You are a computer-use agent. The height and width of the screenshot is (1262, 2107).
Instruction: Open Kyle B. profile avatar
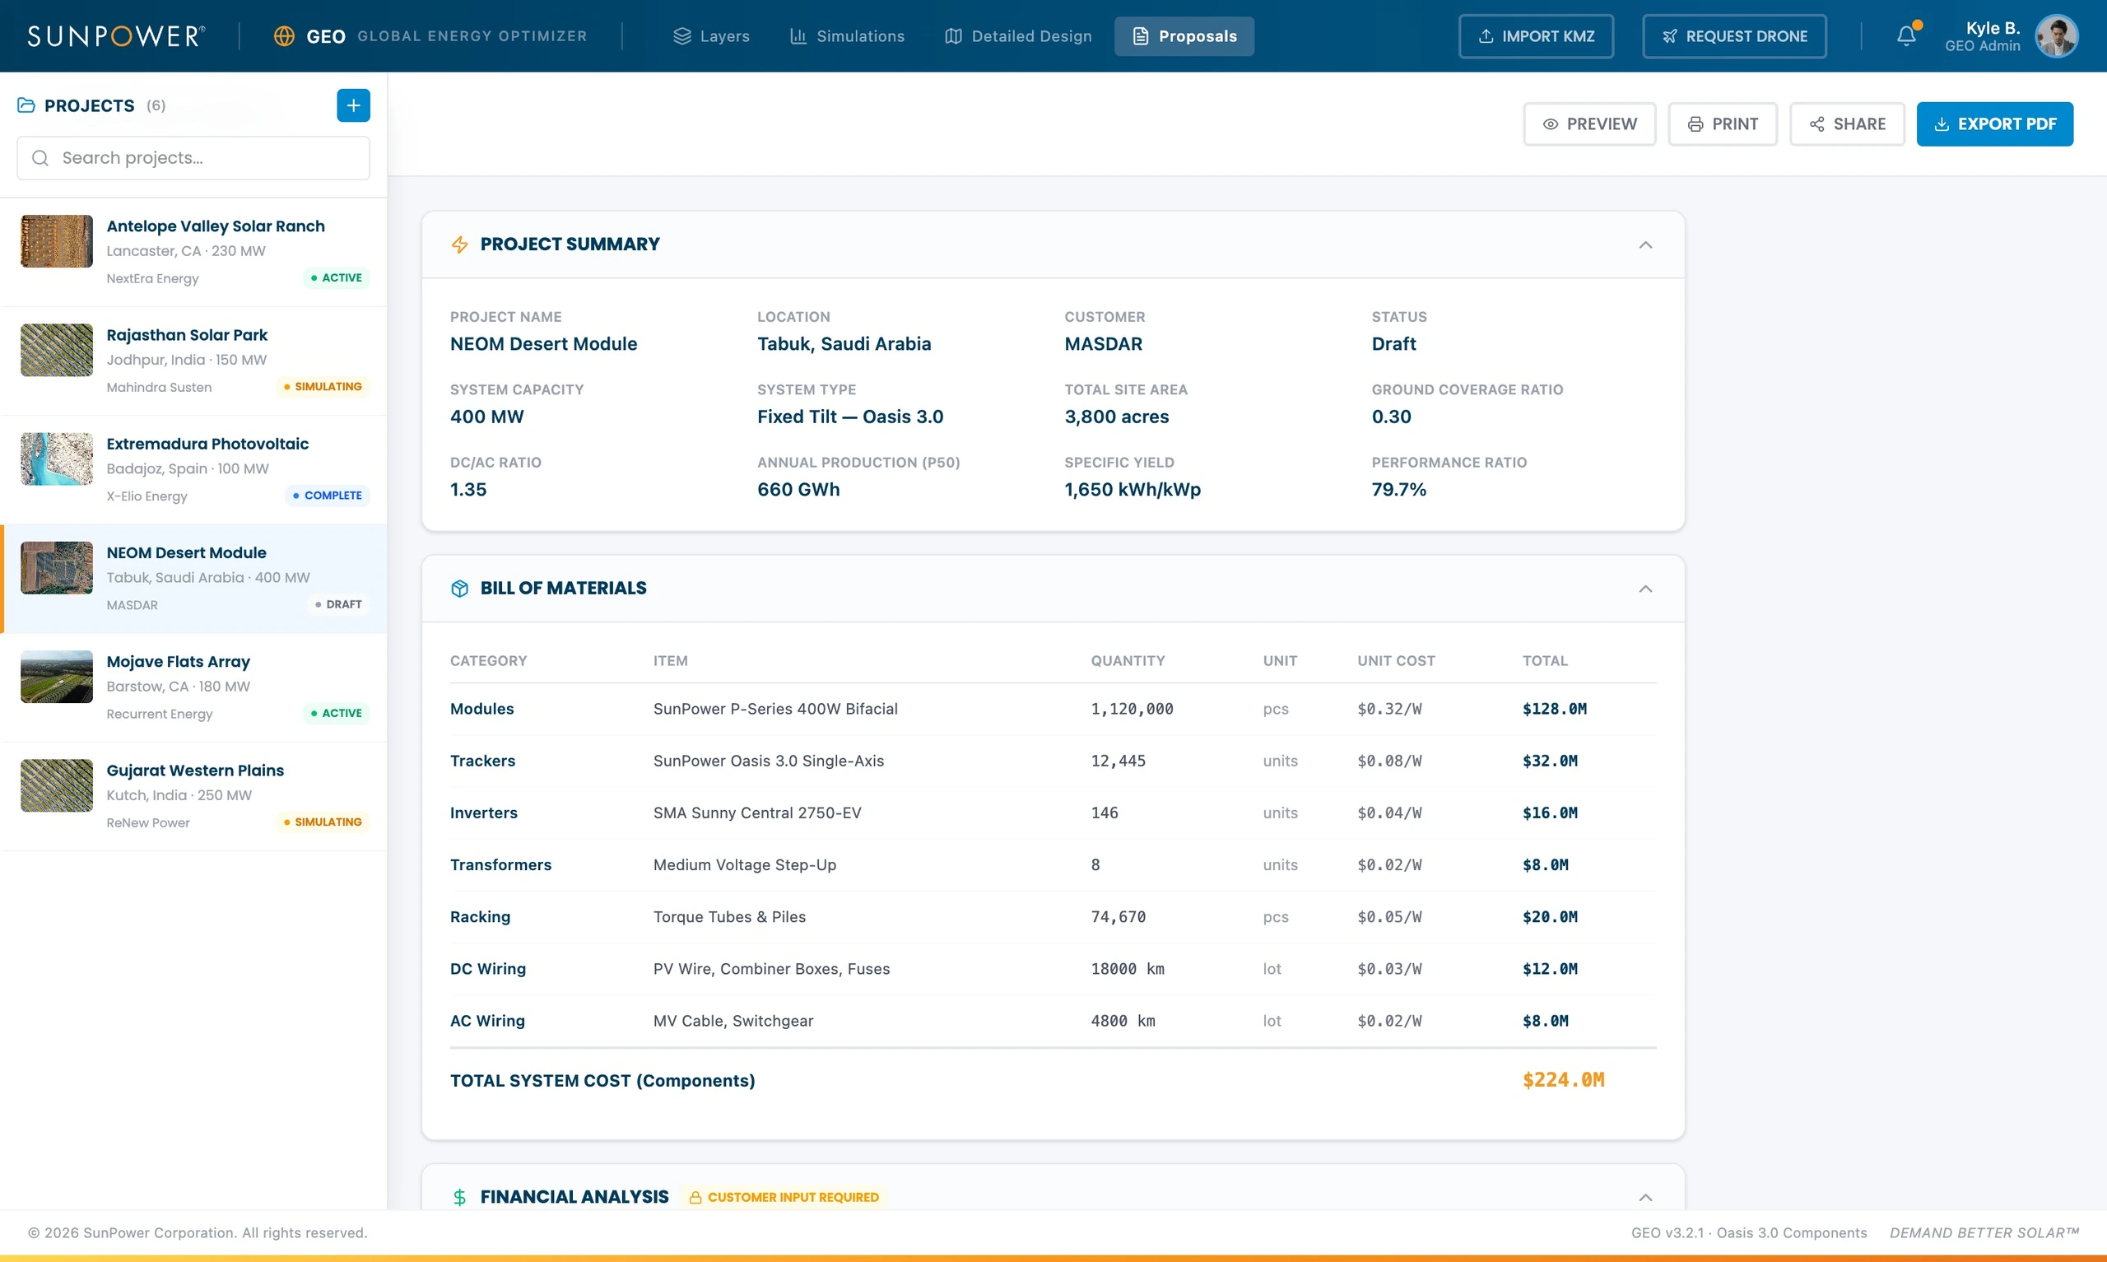click(x=2057, y=35)
